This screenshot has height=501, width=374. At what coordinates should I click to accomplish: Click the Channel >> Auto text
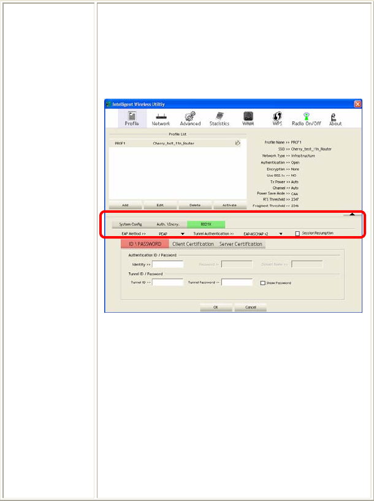(286, 188)
